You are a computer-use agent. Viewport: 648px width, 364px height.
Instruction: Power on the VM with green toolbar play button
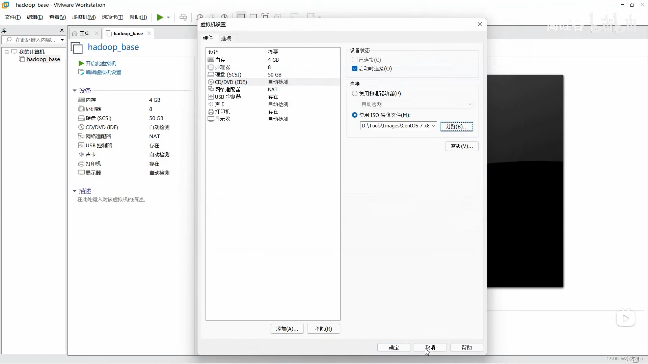point(160,17)
